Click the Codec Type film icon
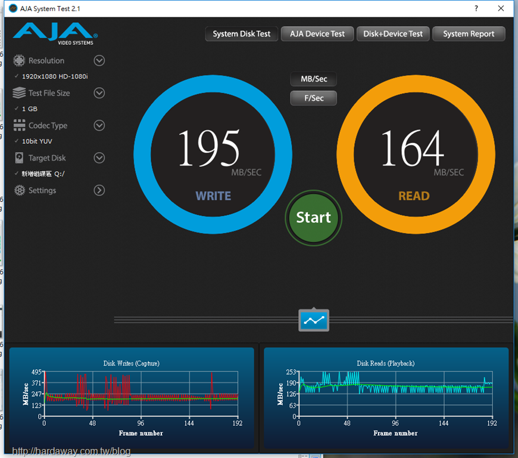The width and height of the screenshot is (518, 458). (19, 125)
